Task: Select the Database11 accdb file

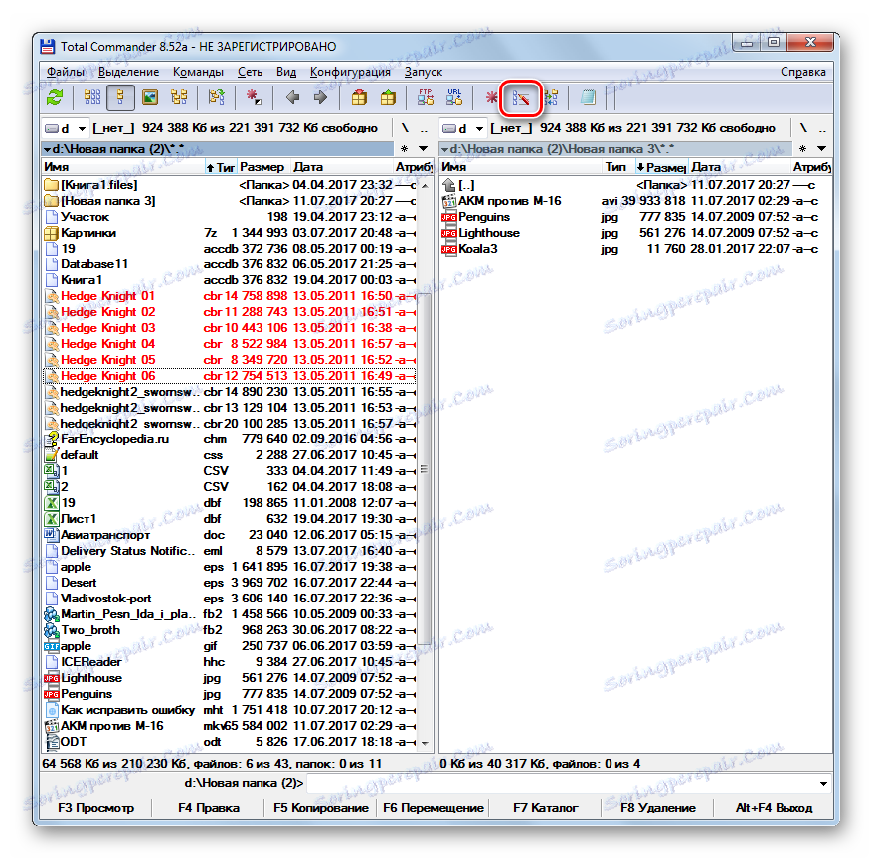Action: click(x=230, y=264)
